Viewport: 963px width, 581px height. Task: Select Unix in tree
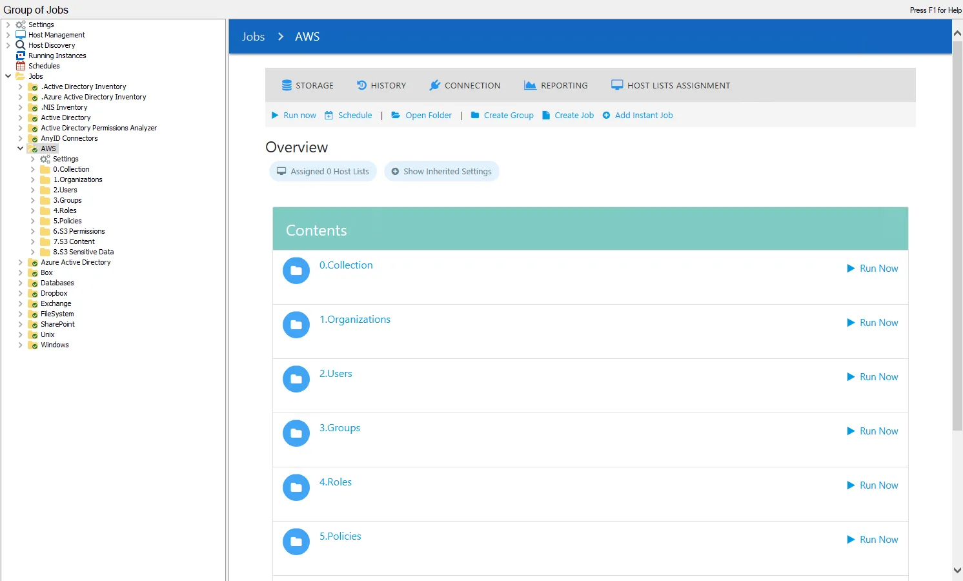pyautogui.click(x=47, y=334)
